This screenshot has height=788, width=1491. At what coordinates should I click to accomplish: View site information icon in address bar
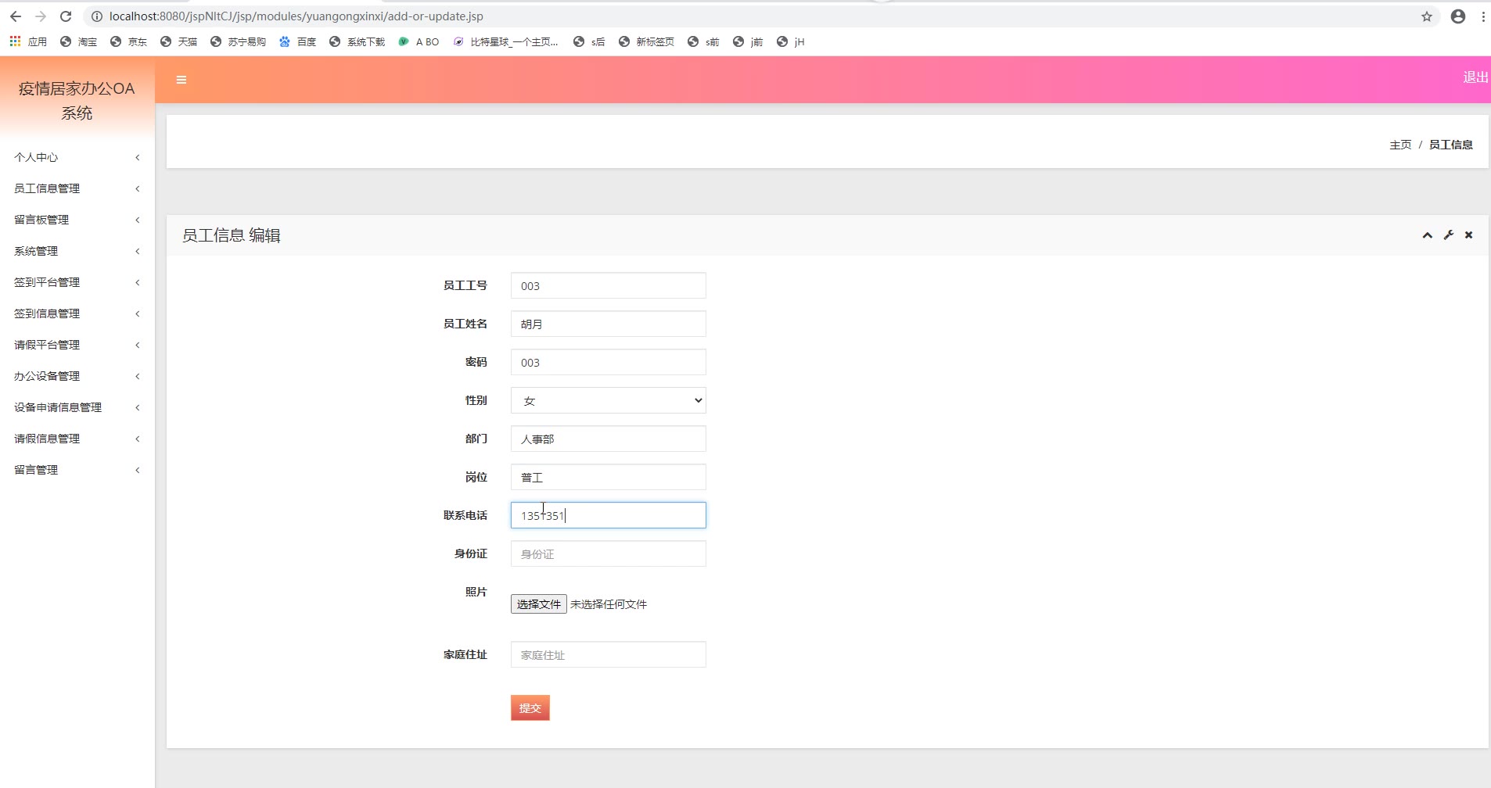click(97, 16)
